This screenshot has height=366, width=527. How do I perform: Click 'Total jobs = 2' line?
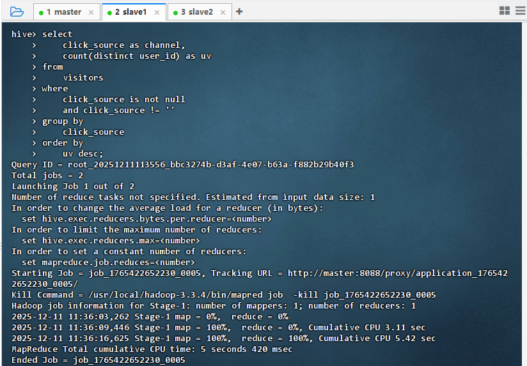47,175
